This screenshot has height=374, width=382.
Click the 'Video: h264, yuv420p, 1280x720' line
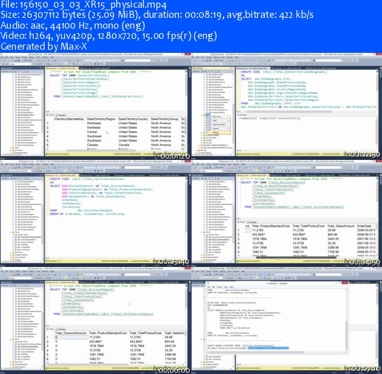pyautogui.click(x=109, y=36)
